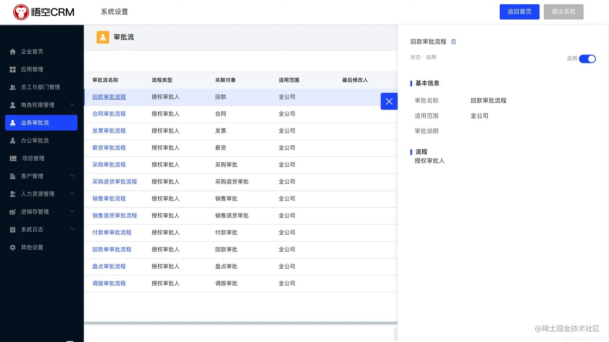The height and width of the screenshot is (342, 609).
Task: Click the trash icon beside 回款审批流程 title
Action: click(454, 41)
